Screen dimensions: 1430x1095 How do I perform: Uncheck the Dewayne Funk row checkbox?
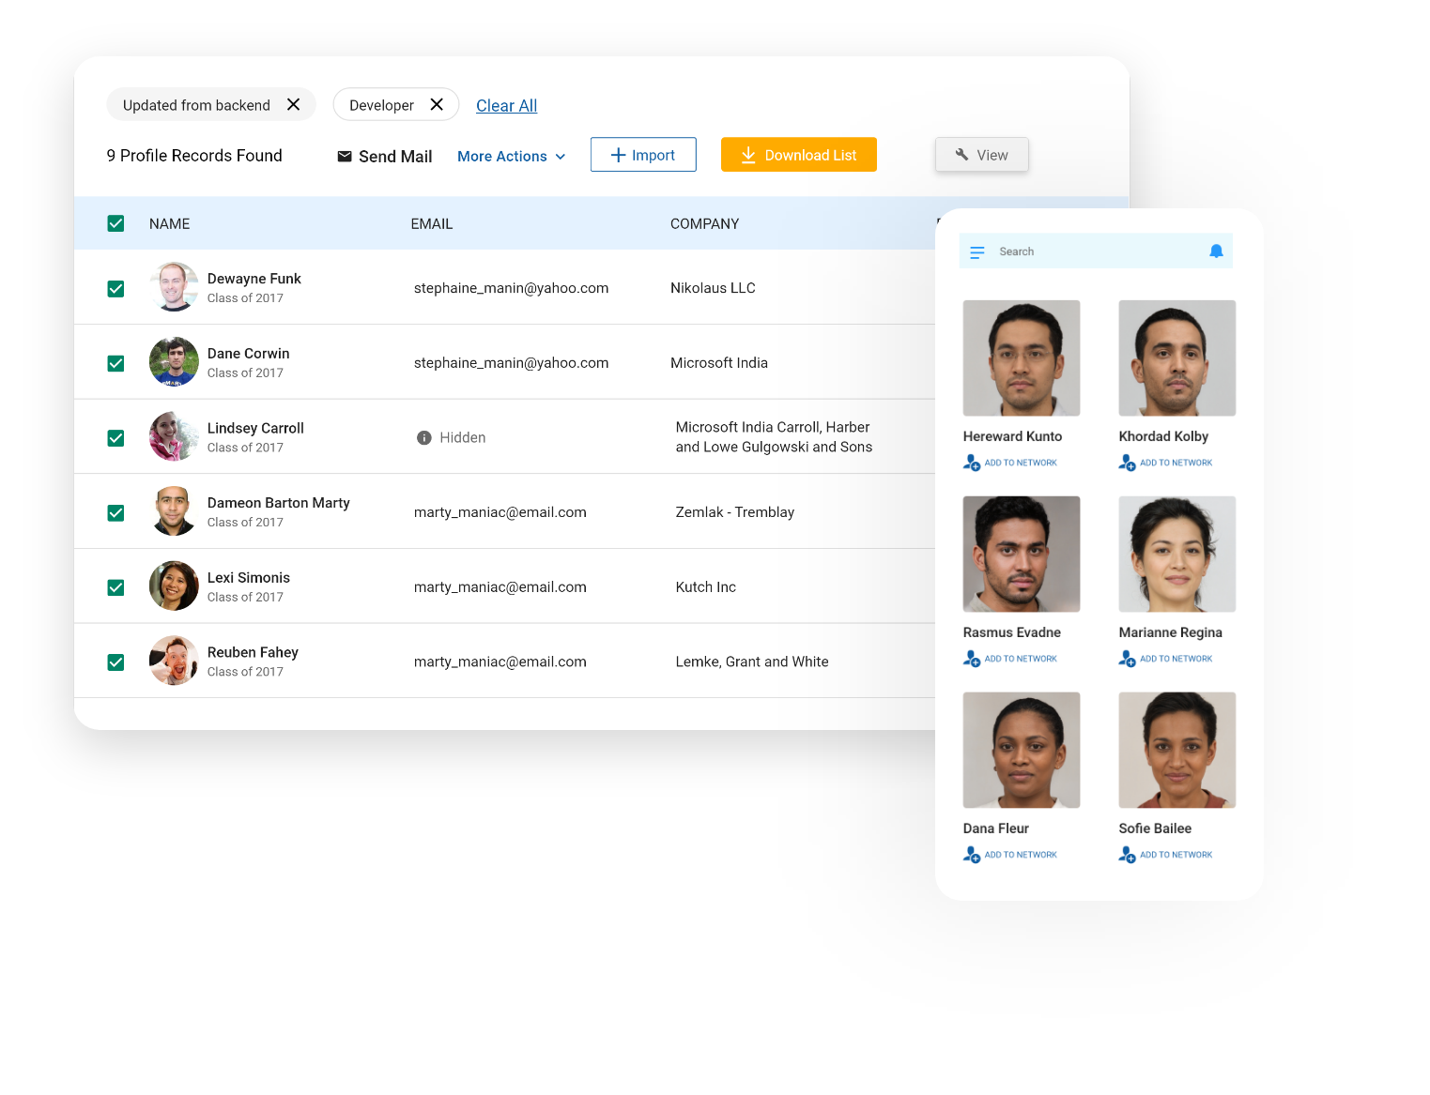[115, 289]
